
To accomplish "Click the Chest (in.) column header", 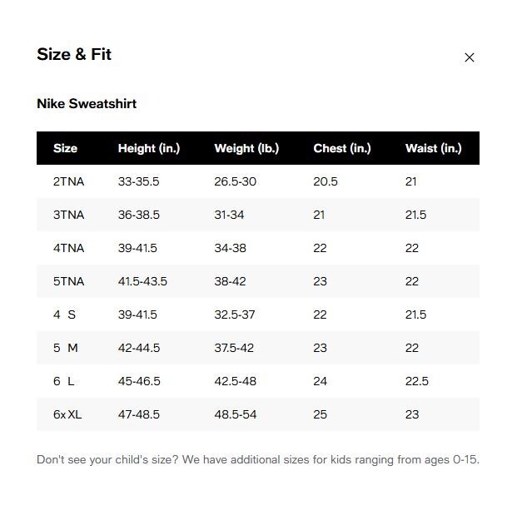I will pyautogui.click(x=342, y=148).
